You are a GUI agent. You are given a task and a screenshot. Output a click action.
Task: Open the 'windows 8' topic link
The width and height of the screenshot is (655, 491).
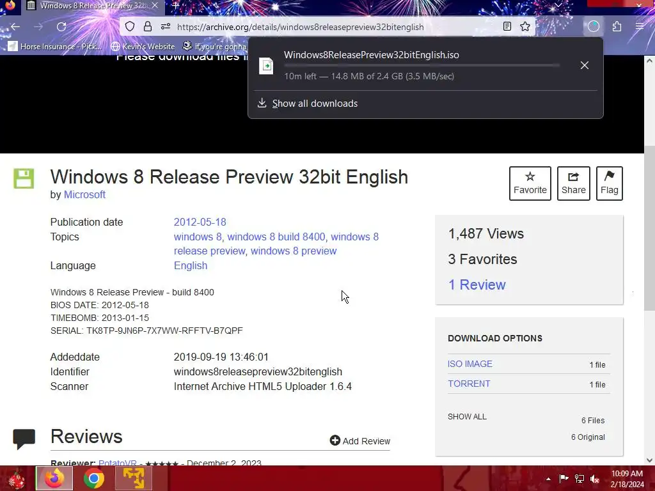[x=198, y=237]
